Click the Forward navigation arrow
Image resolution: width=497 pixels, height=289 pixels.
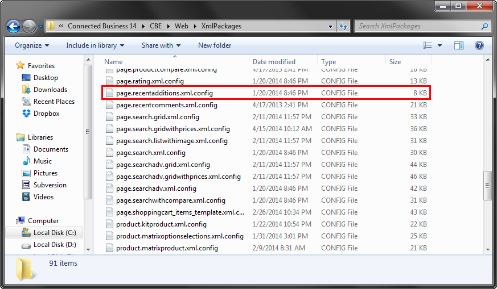29,27
